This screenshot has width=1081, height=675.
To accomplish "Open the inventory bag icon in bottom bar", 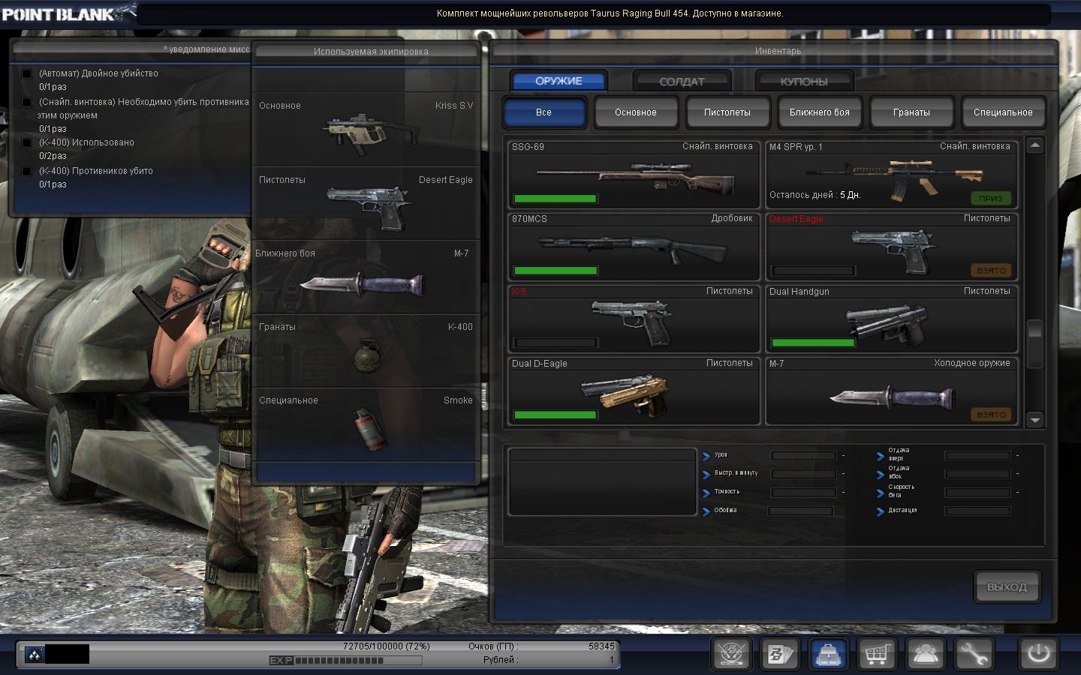I will point(828,655).
